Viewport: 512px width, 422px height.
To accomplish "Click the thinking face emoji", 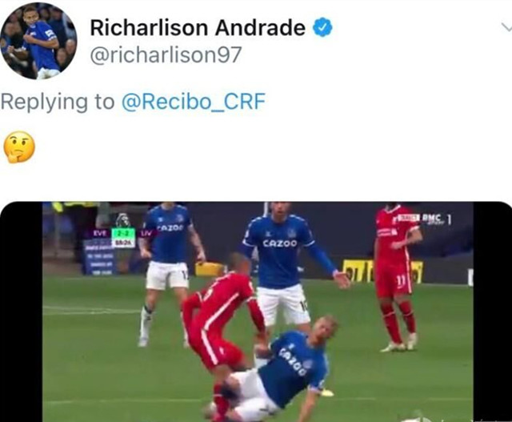I will [19, 147].
